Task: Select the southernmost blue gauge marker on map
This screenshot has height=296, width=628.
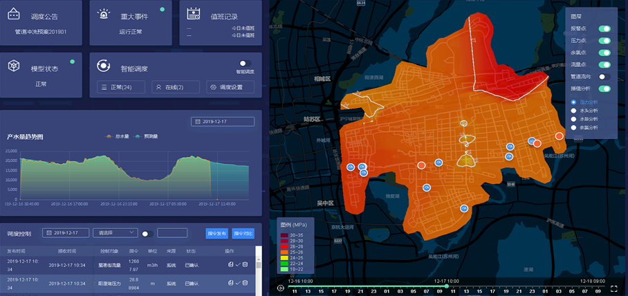Action: point(464,208)
